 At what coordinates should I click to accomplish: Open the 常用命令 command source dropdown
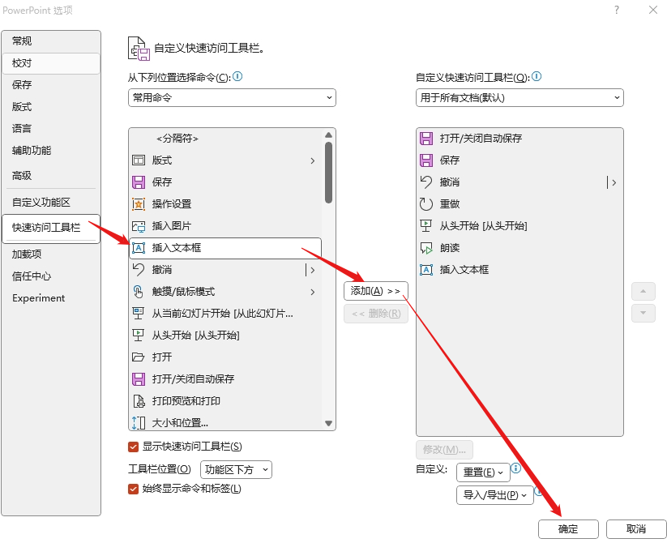coord(232,98)
